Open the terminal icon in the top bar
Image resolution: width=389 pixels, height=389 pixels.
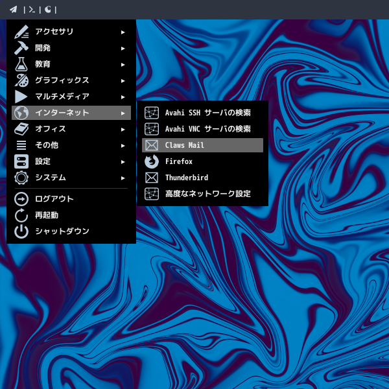coord(32,10)
